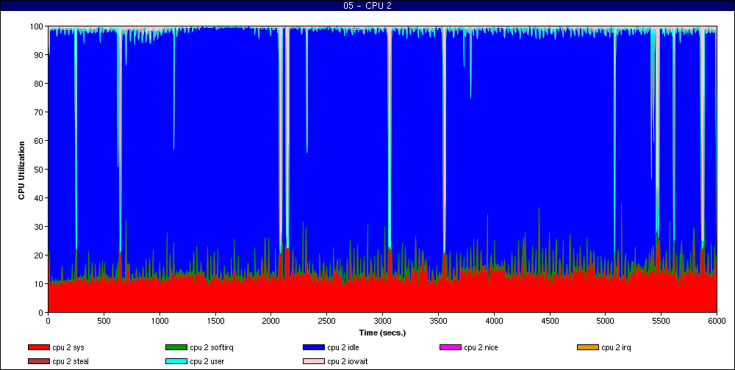The height and width of the screenshot is (370, 735).
Task: Click the 2500 tick label on time axis
Action: 327,322
